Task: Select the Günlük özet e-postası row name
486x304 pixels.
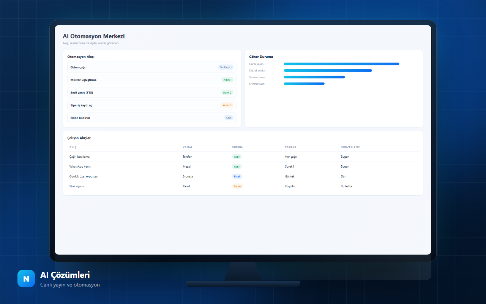Action: pyautogui.click(x=84, y=176)
